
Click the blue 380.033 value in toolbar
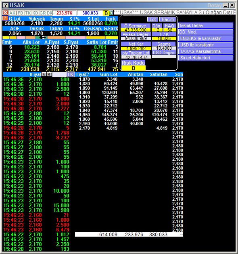click(x=90, y=13)
